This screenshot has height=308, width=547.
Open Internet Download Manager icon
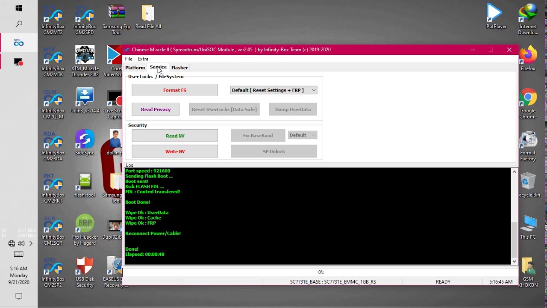click(x=528, y=20)
